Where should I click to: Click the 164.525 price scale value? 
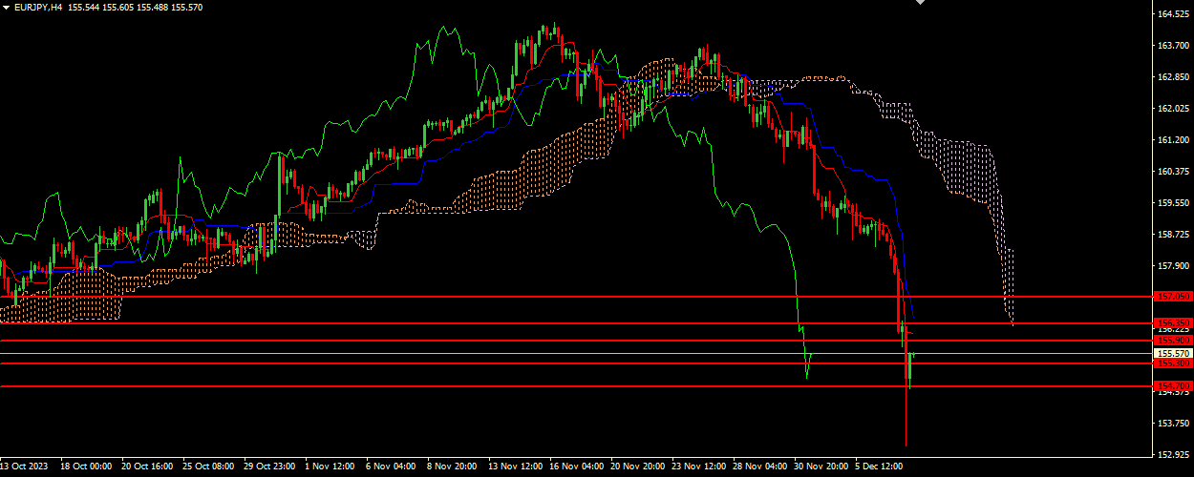pyautogui.click(x=1171, y=14)
